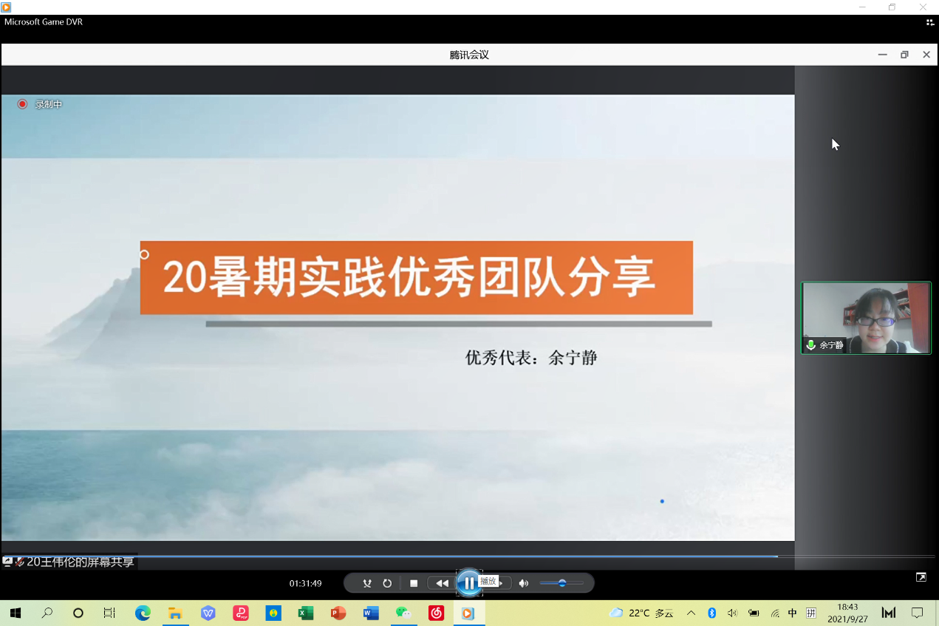The height and width of the screenshot is (626, 939).
Task: Open WPS Office from the taskbar
Action: [x=208, y=613]
